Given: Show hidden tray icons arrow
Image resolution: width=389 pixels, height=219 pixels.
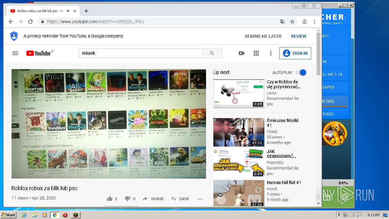Looking at the screenshot, I should point(339,215).
